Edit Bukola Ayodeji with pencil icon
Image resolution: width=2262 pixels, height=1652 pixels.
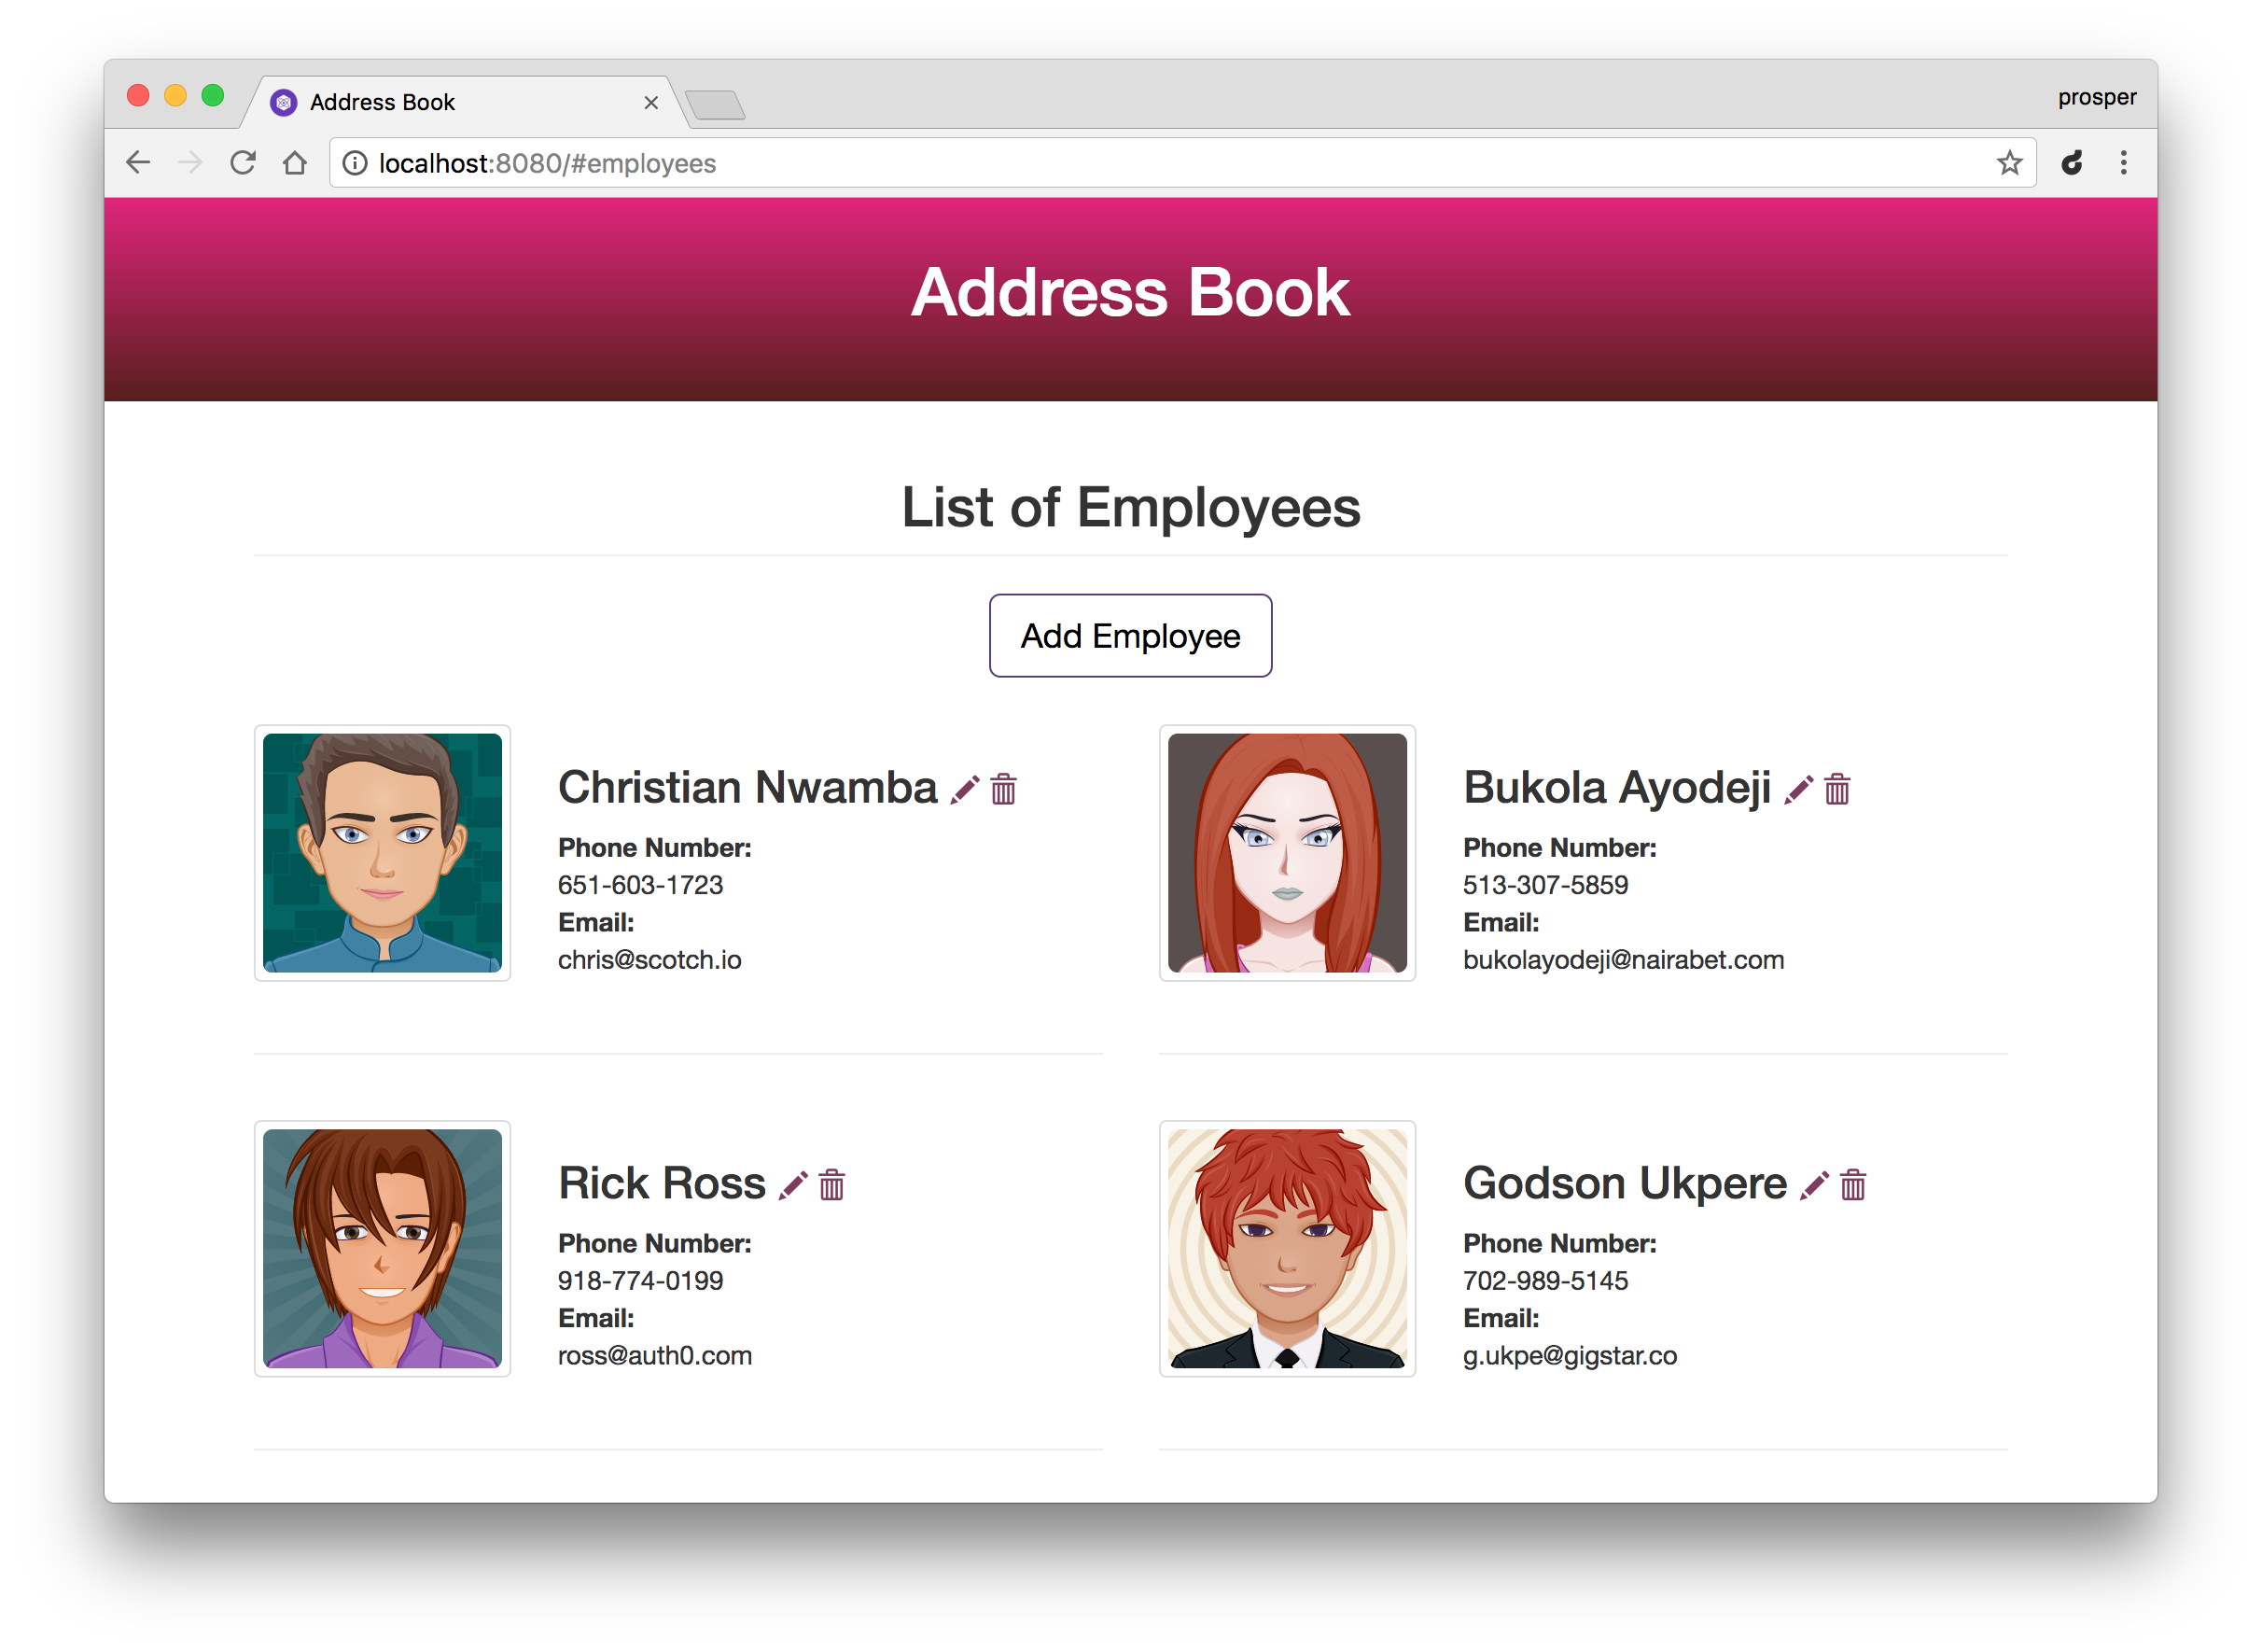tap(1798, 790)
